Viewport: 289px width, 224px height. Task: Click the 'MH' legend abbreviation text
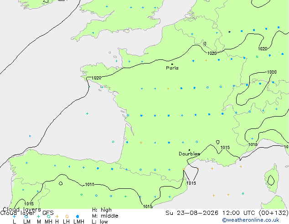(48, 221)
